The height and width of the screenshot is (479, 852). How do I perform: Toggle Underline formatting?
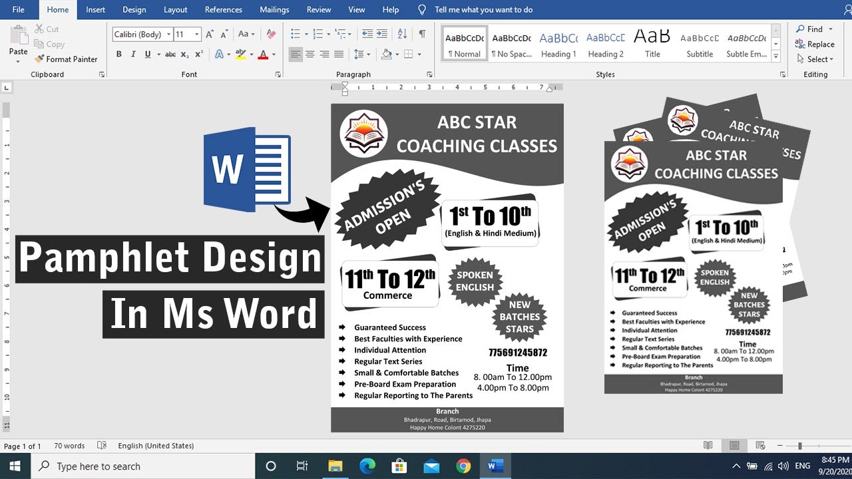tap(148, 55)
